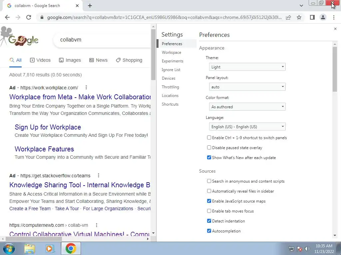Image resolution: width=341 pixels, height=255 pixels.
Task: Open Locations settings section
Action: (x=170, y=96)
